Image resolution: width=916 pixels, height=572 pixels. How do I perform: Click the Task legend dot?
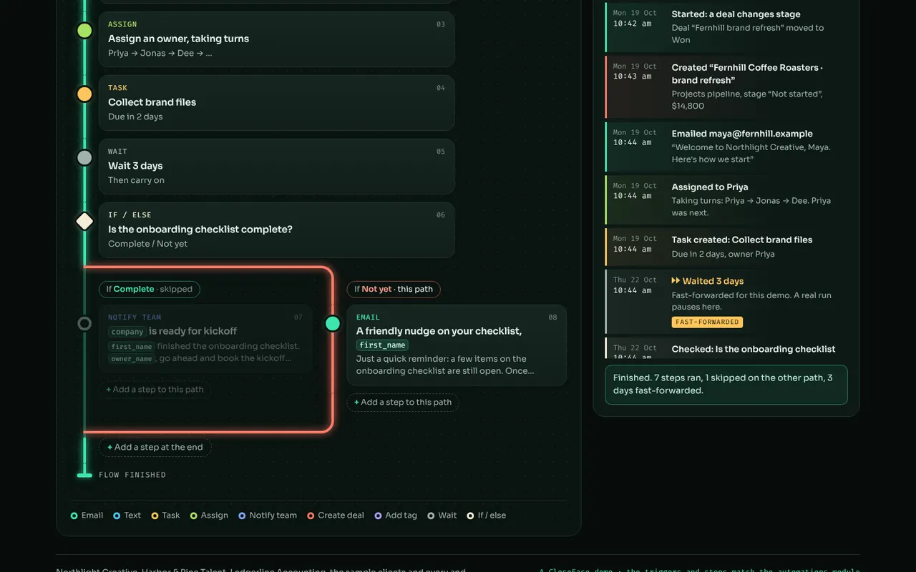(155, 516)
